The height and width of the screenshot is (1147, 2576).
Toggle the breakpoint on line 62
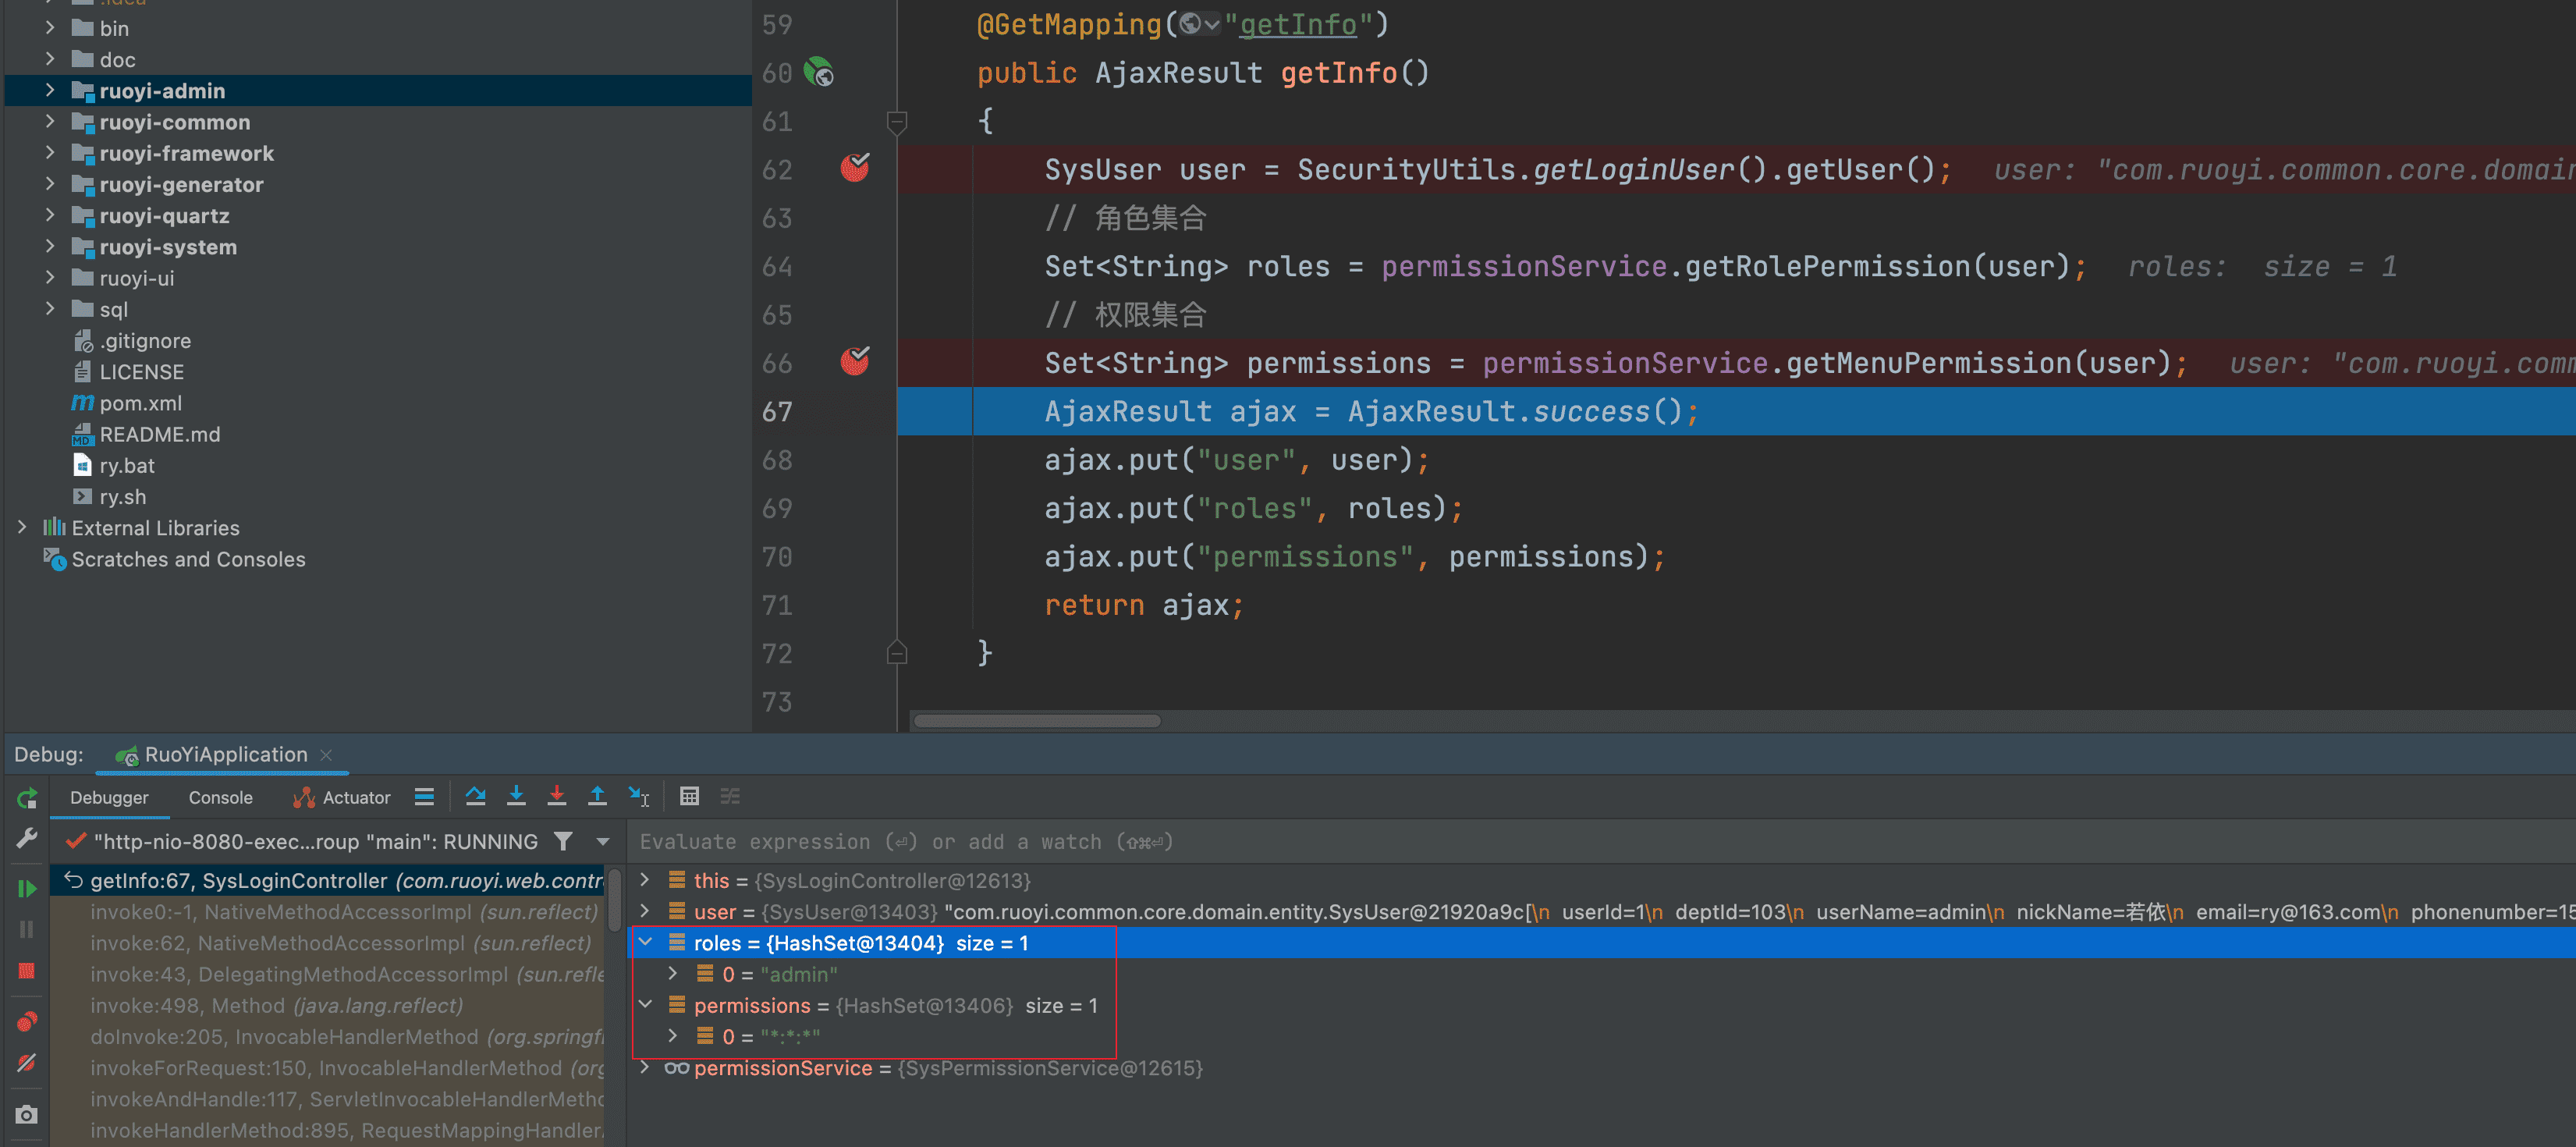tap(855, 168)
